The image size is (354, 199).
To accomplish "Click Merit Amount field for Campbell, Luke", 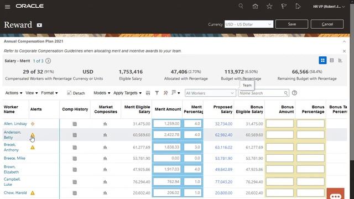I will pyautogui.click(x=167, y=181).
